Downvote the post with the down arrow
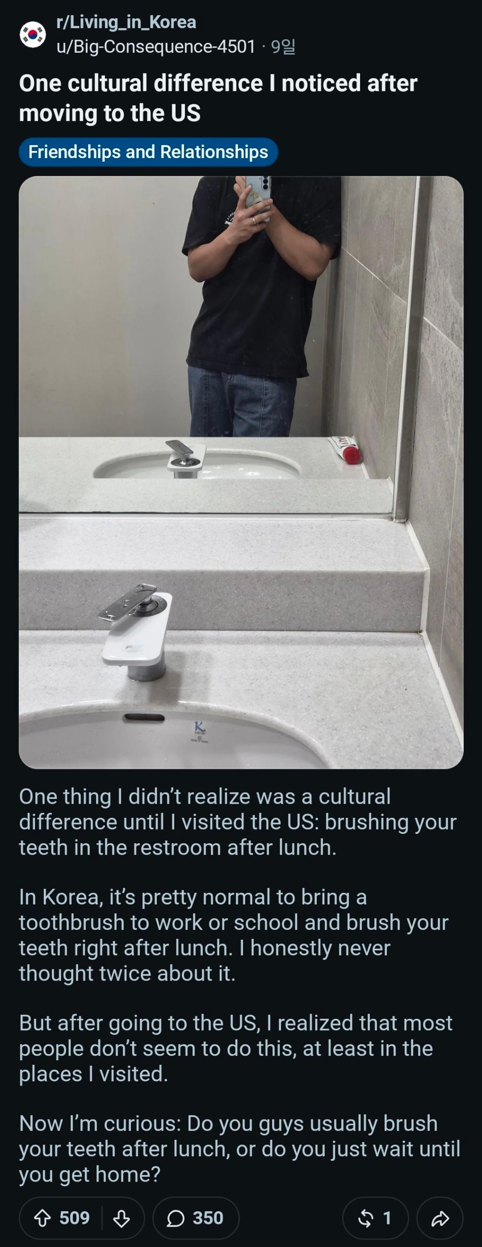Image resolution: width=482 pixels, height=1247 pixels. pyautogui.click(x=121, y=1218)
